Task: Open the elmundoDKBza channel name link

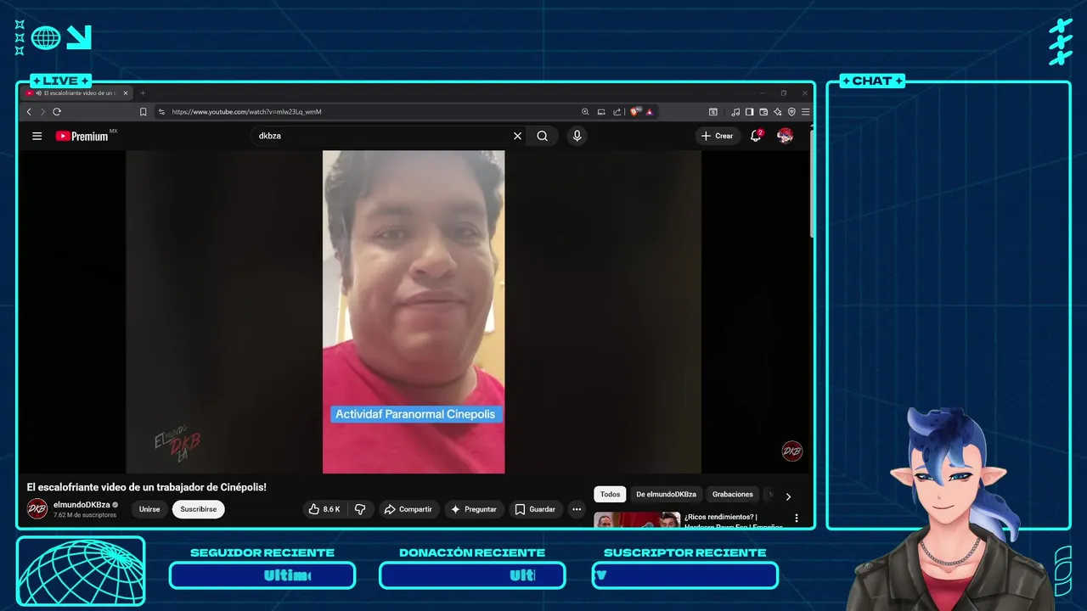Action: pyautogui.click(x=82, y=504)
